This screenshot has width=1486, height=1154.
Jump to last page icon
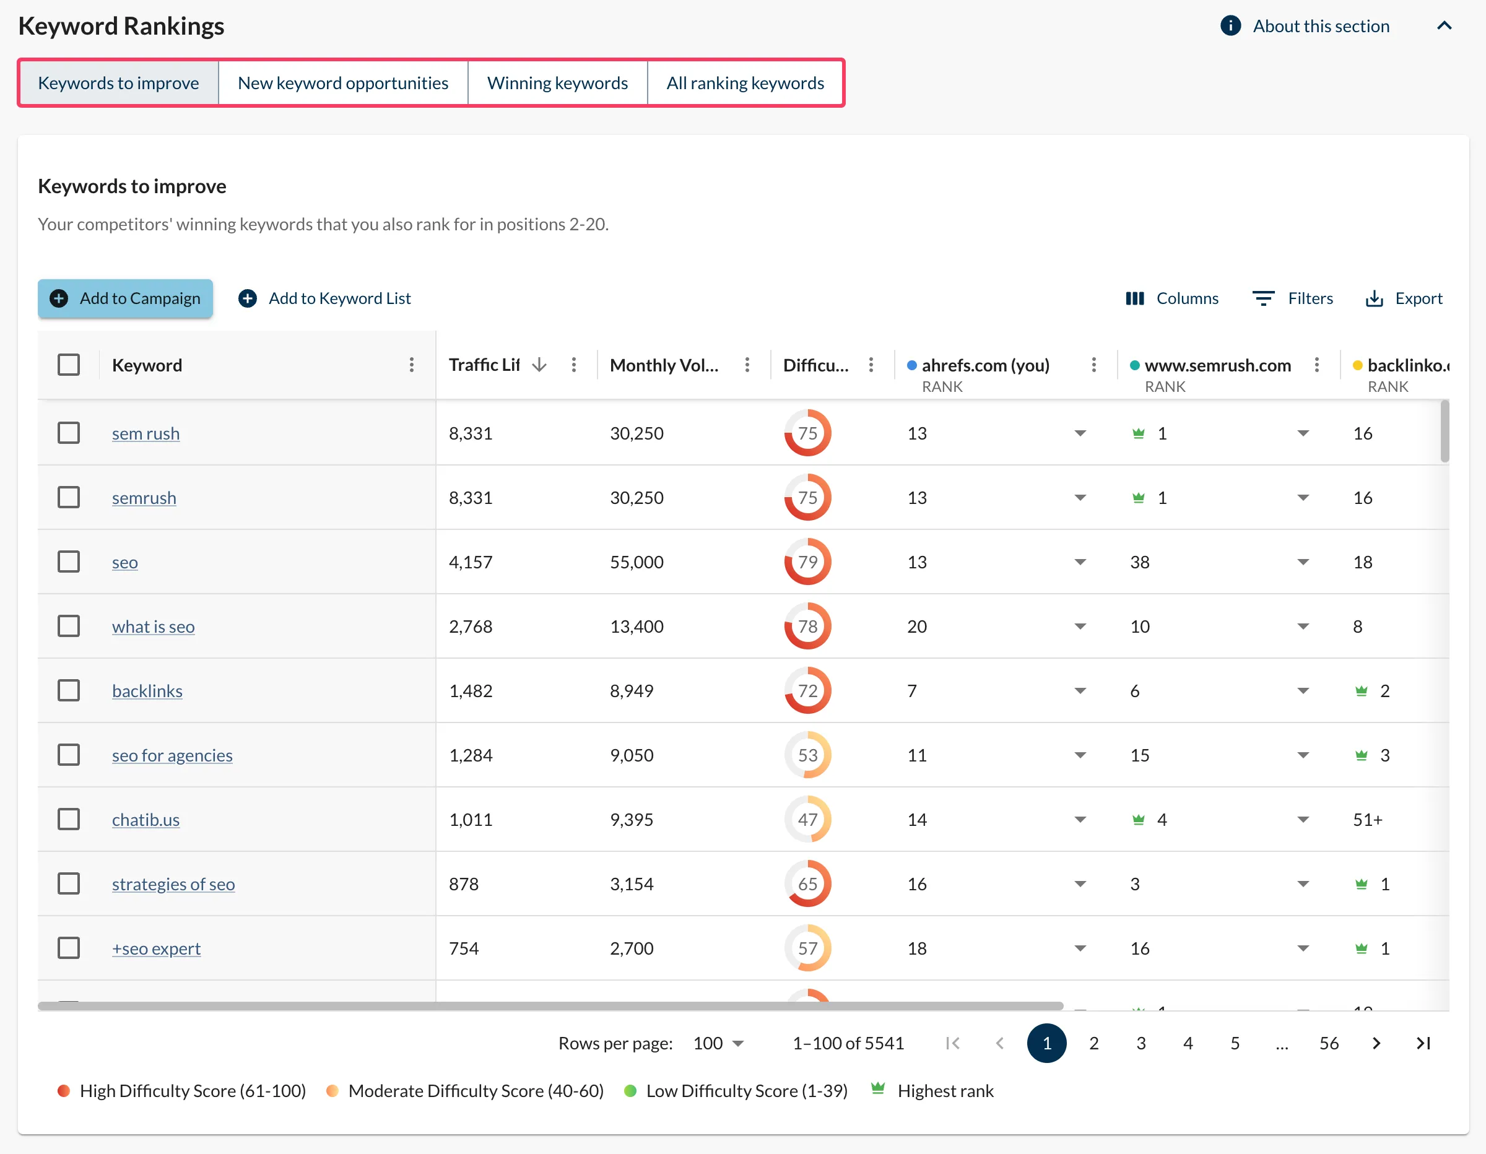point(1423,1043)
